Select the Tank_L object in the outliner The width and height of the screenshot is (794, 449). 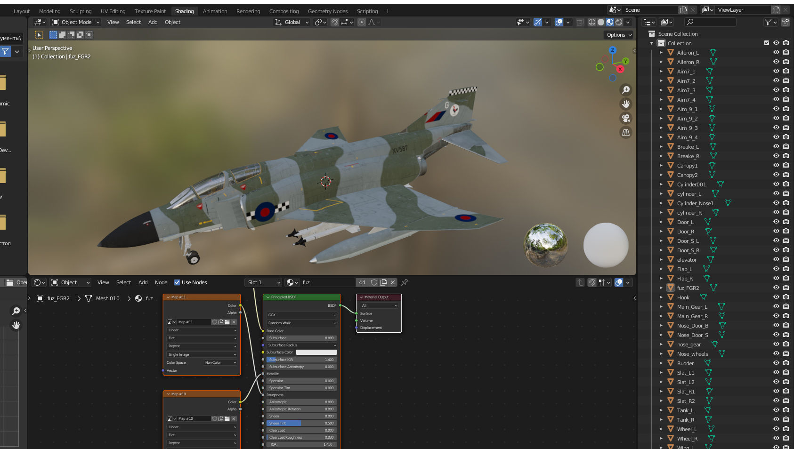pos(685,410)
